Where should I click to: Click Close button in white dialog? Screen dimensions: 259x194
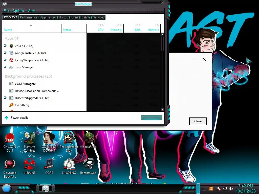tap(198, 121)
